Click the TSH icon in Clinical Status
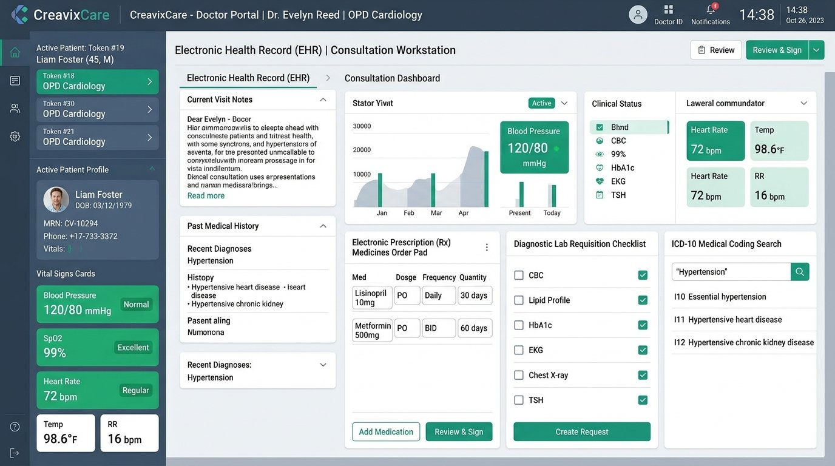This screenshot has height=466, width=835. coord(600,195)
